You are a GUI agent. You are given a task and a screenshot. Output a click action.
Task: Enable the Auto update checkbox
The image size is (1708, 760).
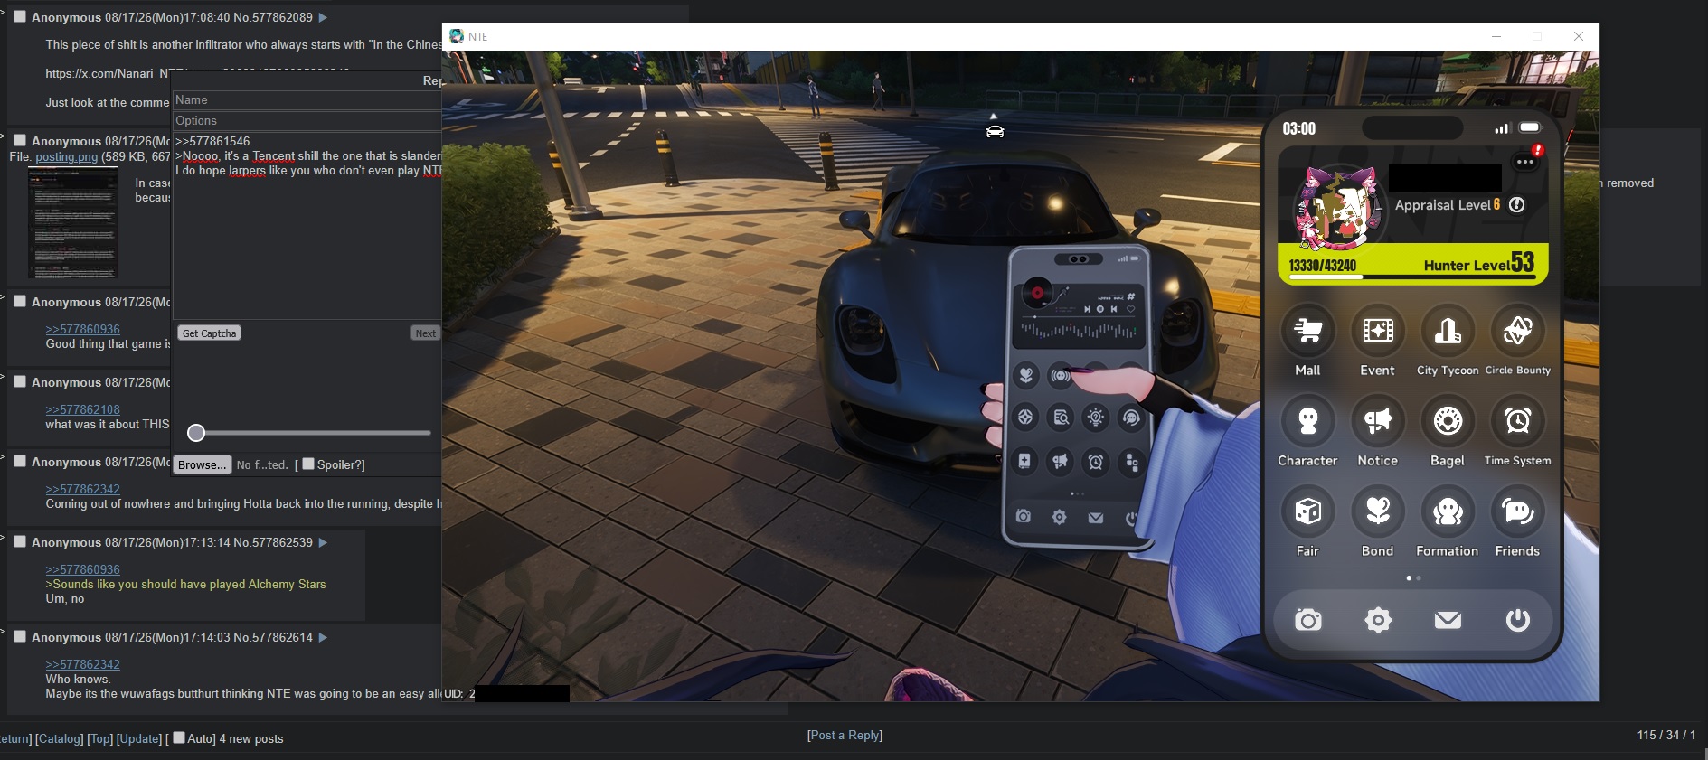[x=179, y=737]
